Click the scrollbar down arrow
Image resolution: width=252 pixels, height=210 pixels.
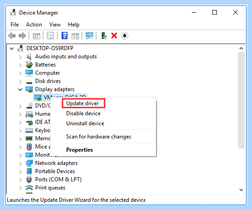[241, 190]
